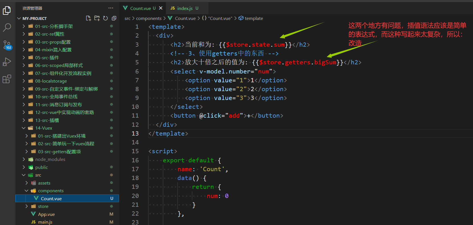This screenshot has width=473, height=225.
Task: Open the Search view in activity bar
Action: tap(7, 28)
